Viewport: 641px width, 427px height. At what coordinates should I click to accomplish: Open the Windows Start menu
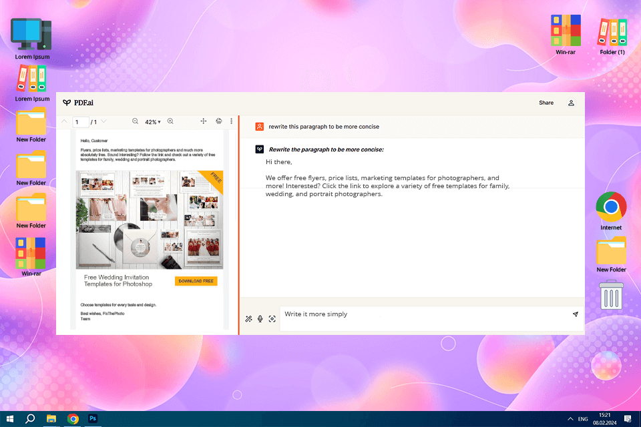click(x=10, y=419)
